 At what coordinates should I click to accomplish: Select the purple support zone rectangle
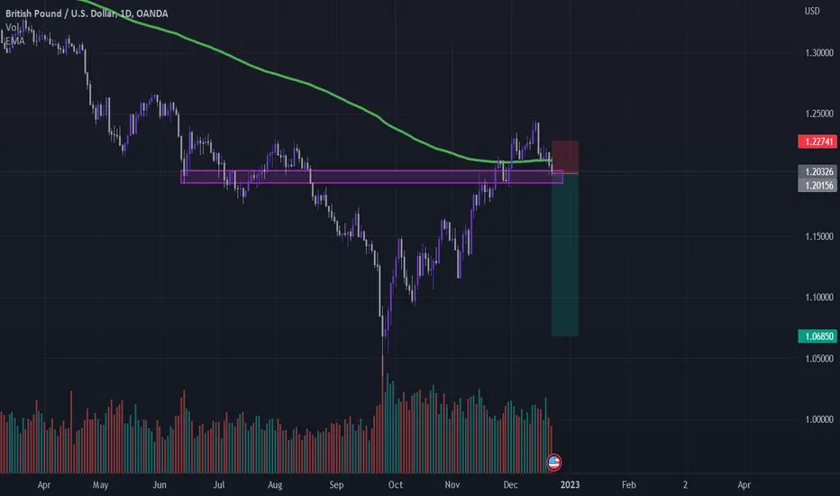tap(372, 177)
